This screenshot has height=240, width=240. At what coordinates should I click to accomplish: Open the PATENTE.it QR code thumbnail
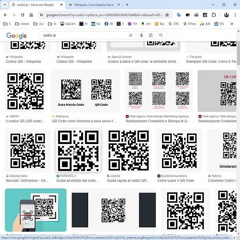78,150
